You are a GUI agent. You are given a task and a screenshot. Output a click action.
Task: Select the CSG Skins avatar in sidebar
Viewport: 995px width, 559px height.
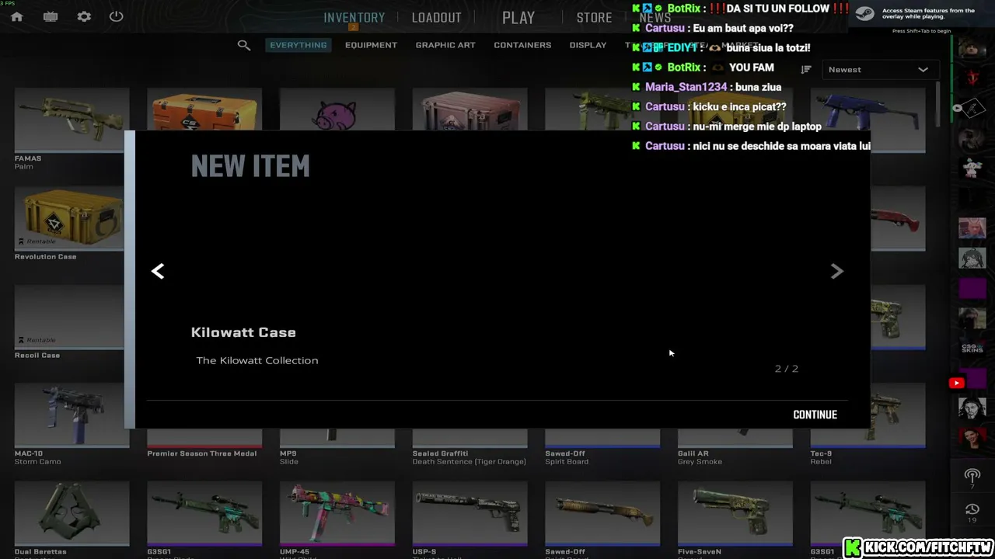tap(972, 349)
